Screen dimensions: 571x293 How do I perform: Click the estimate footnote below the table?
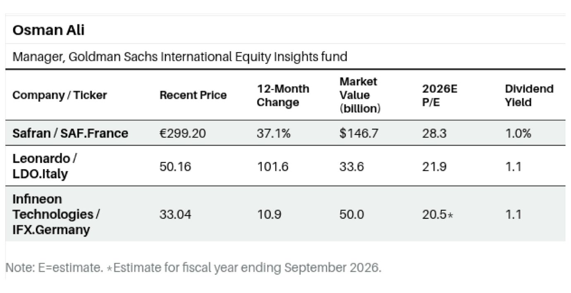pos(193,268)
